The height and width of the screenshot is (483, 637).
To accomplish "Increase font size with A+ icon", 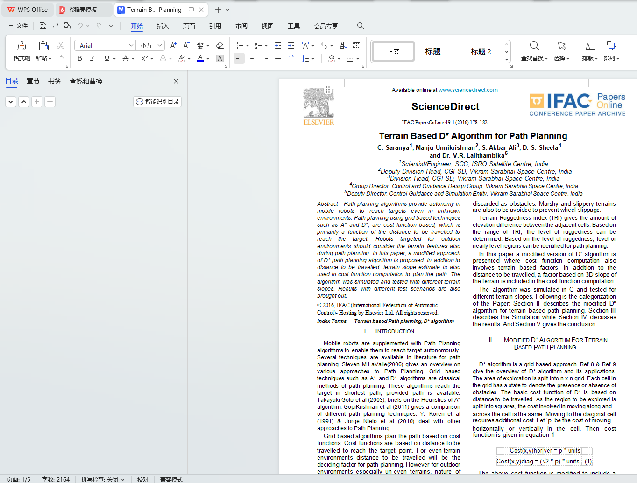I will (173, 45).
